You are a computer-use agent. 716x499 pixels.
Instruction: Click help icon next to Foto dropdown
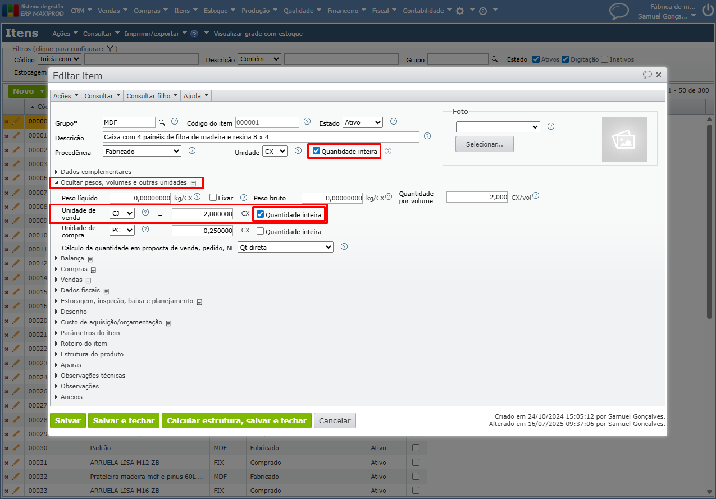pyautogui.click(x=551, y=126)
